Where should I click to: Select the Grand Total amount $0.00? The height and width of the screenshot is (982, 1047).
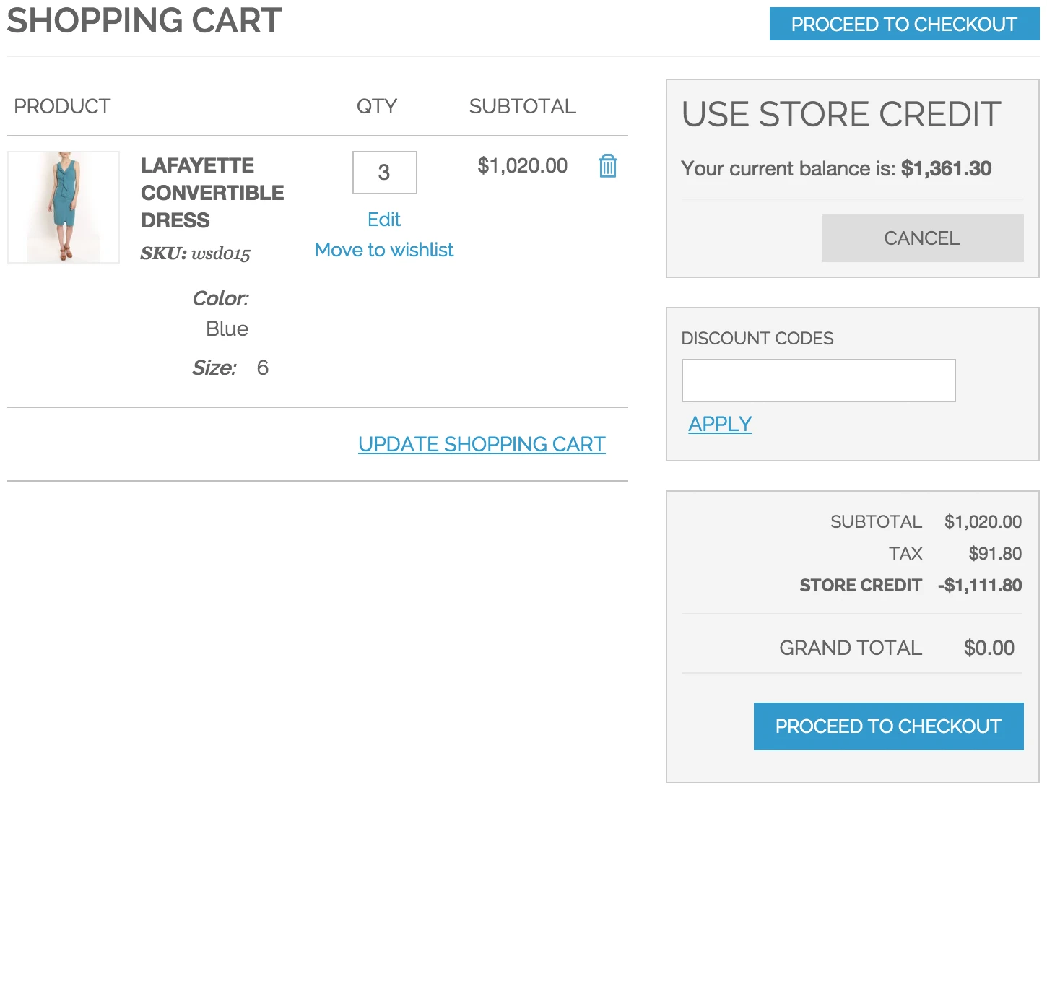pos(989,647)
